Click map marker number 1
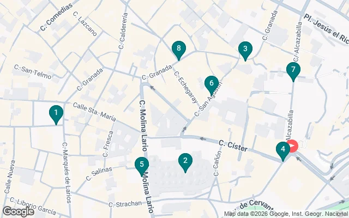This screenshot has width=349, height=218. click(56, 114)
